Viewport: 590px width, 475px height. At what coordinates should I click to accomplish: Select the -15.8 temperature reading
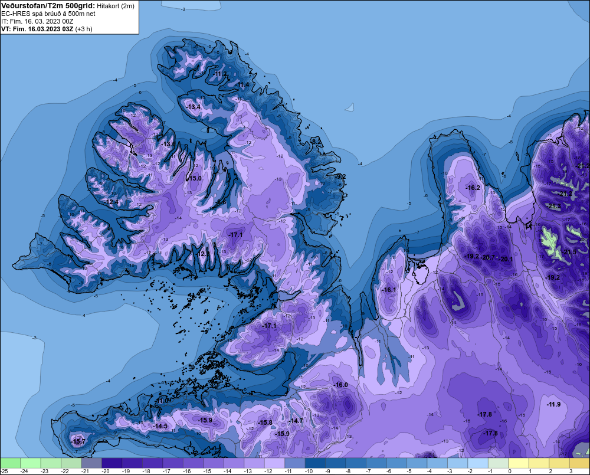tap(265, 422)
